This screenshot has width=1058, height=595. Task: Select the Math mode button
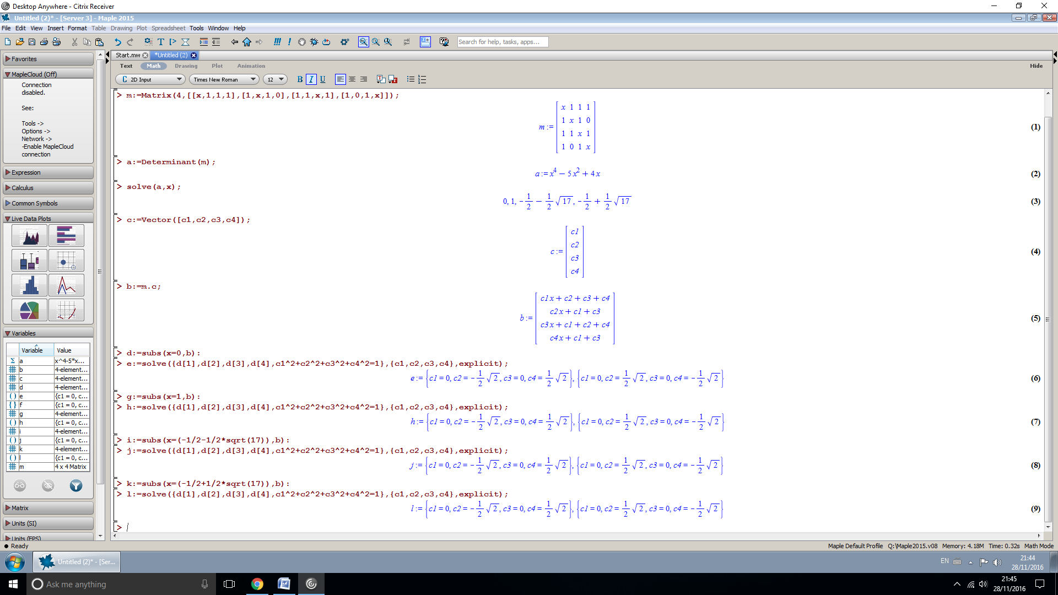[154, 66]
